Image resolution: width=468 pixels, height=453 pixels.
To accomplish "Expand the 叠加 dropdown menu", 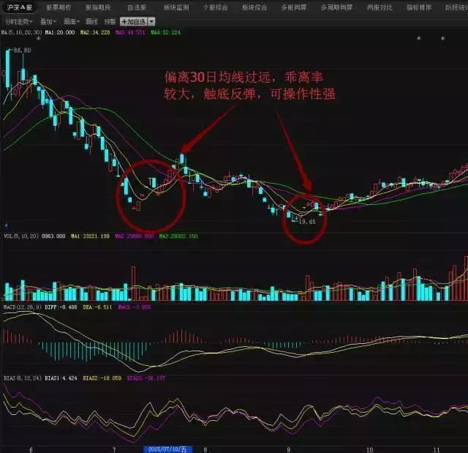I will pos(50,21).
